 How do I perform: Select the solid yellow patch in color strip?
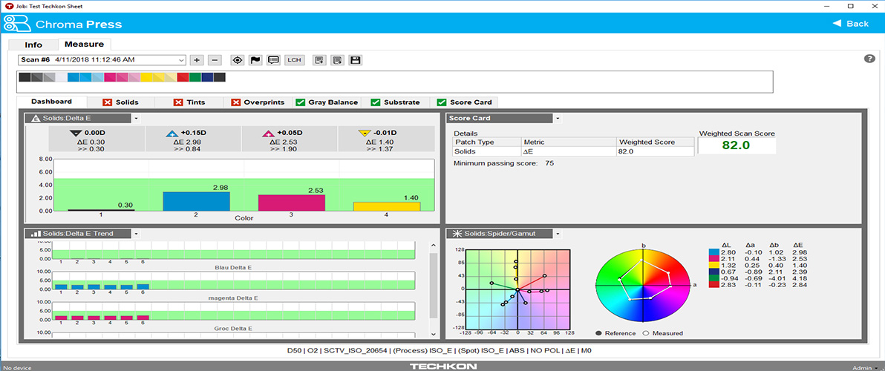coord(146,76)
